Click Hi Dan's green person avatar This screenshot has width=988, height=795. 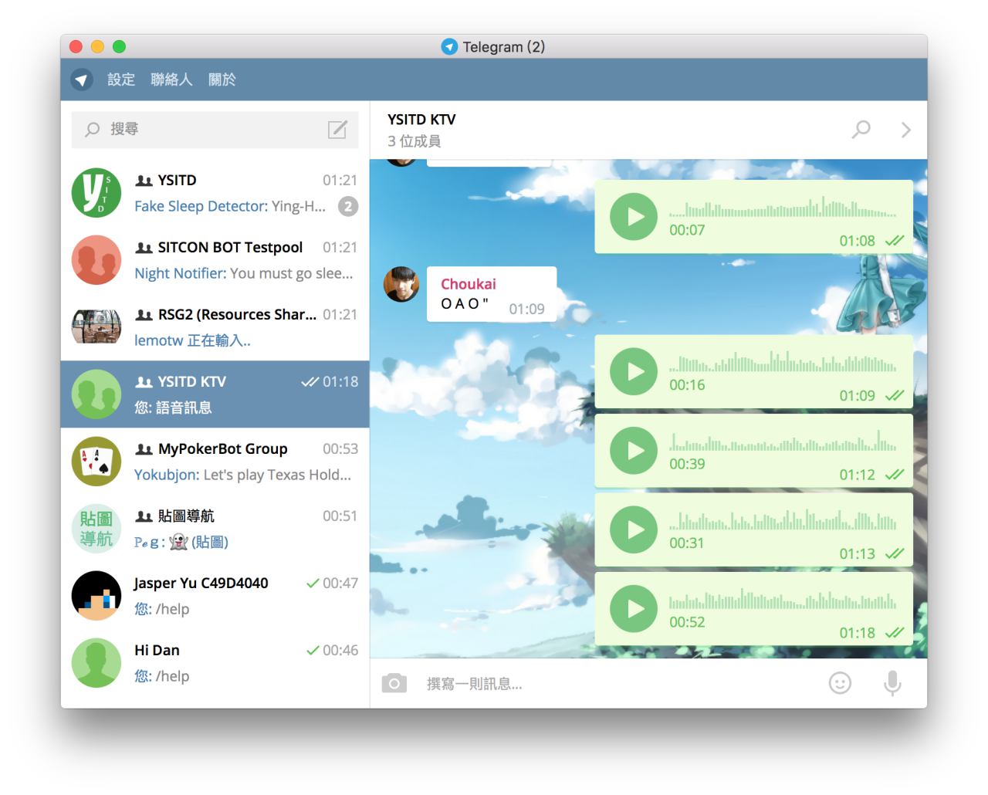96,663
